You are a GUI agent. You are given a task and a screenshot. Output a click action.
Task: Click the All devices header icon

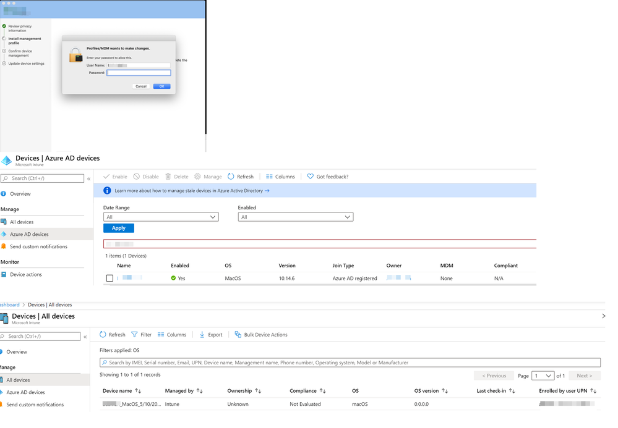coord(4,318)
